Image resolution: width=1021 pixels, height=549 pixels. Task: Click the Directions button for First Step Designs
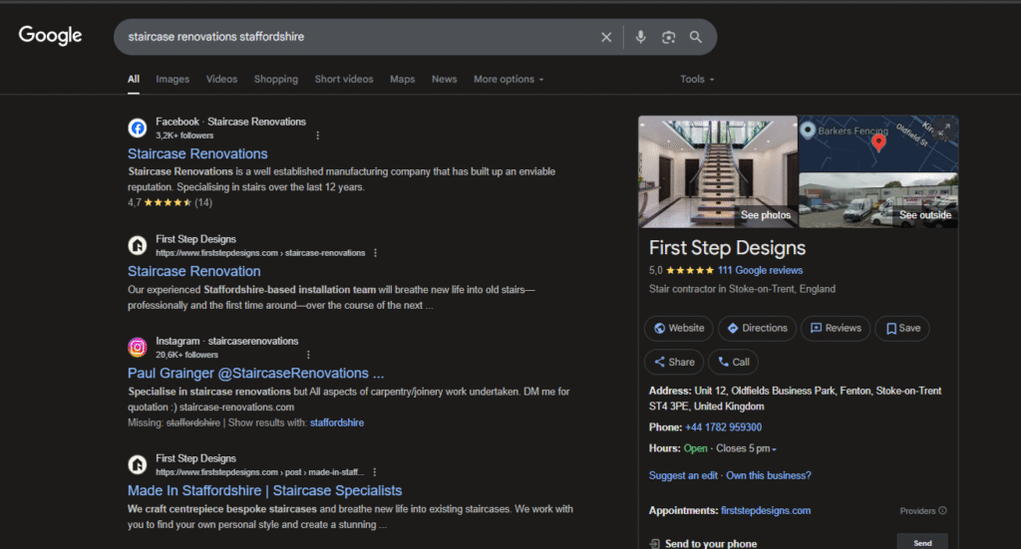click(758, 328)
